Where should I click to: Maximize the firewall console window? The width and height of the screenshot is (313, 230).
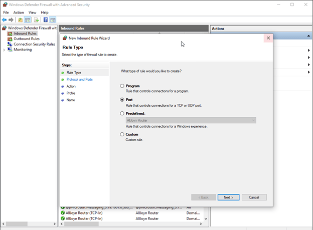coord(292,5)
